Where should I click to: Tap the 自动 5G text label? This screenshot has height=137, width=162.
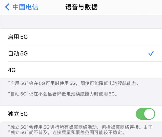pos(18,53)
